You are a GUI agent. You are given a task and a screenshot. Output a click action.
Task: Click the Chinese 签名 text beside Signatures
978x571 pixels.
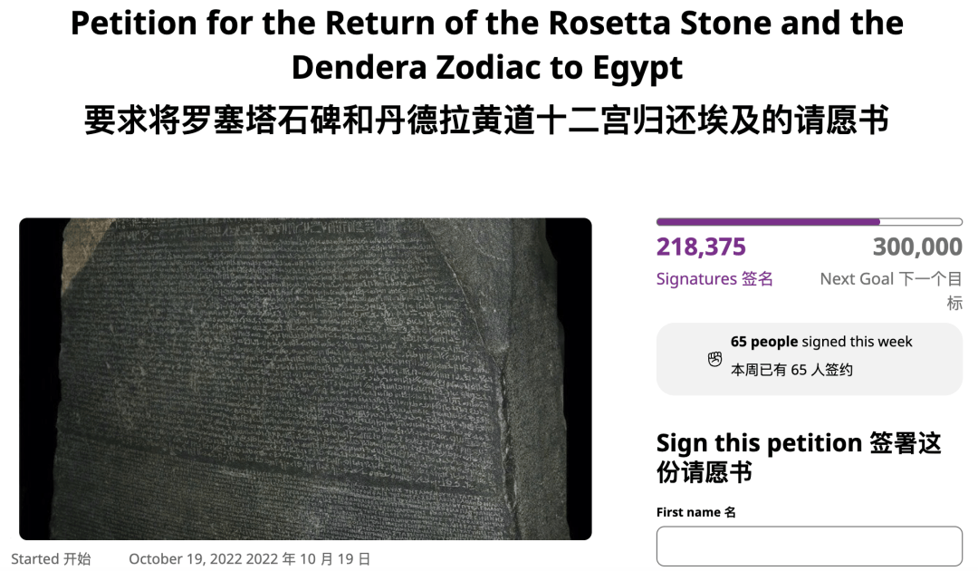point(758,279)
